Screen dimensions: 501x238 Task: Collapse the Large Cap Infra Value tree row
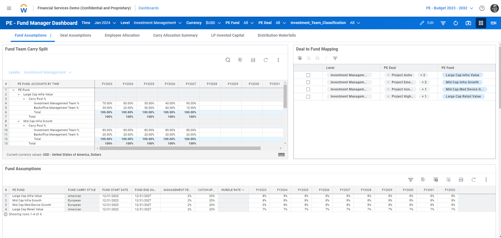[x=19, y=94]
